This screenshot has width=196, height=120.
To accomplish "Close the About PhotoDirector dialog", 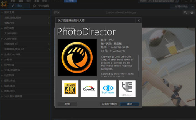I will coord(139,20).
